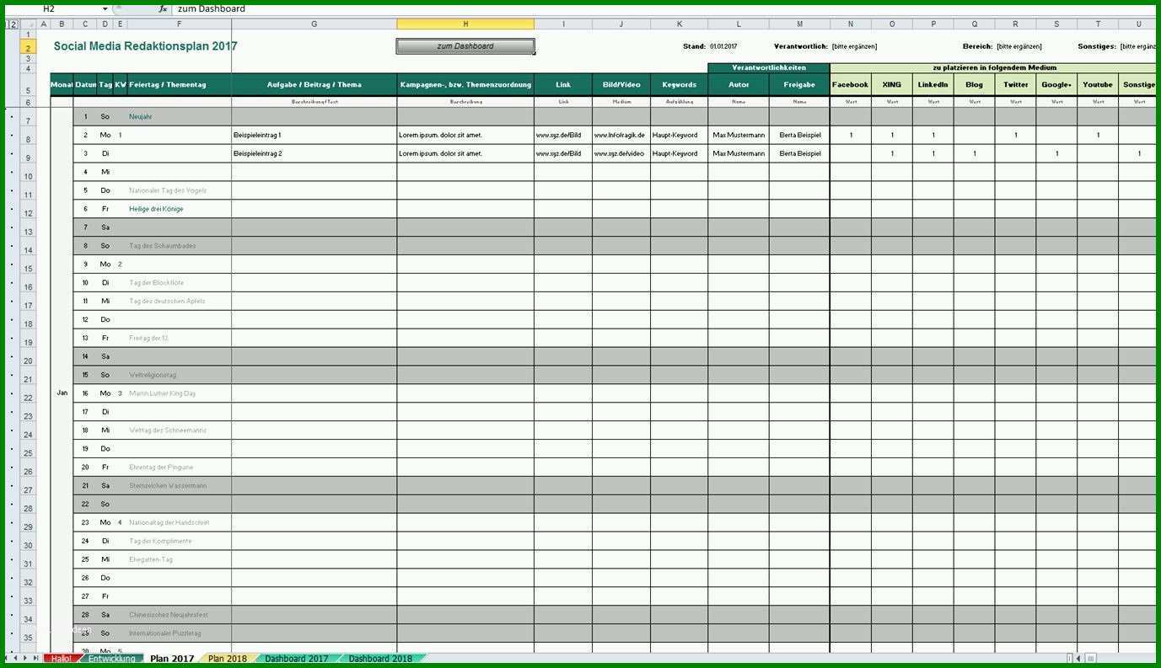Open the Plan 2018 sheet tab
The image size is (1161, 668).
(228, 659)
